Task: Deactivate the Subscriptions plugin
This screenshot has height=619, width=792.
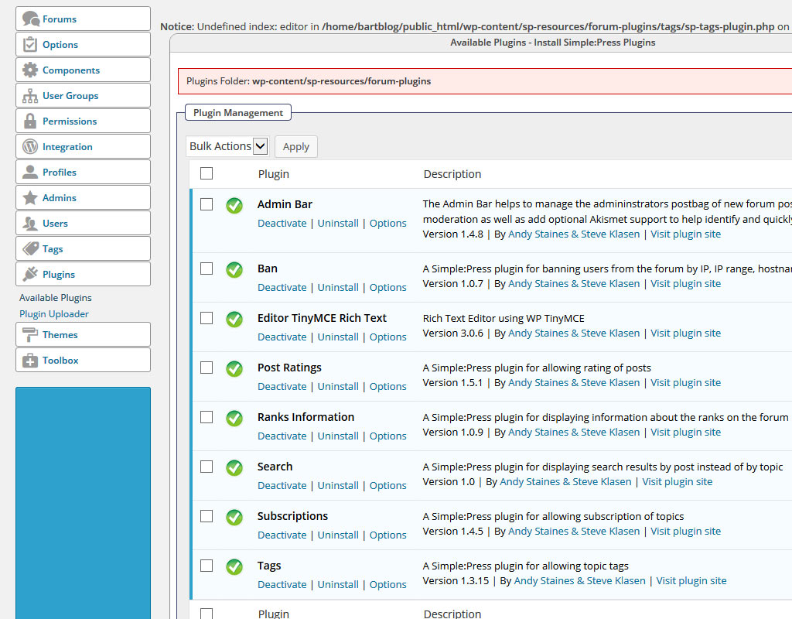Action: pos(282,535)
